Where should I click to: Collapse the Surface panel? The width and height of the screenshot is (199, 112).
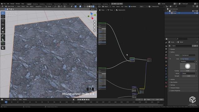click(173, 52)
